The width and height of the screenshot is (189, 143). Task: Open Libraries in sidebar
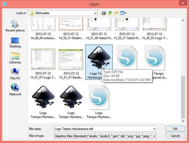pos(15,58)
